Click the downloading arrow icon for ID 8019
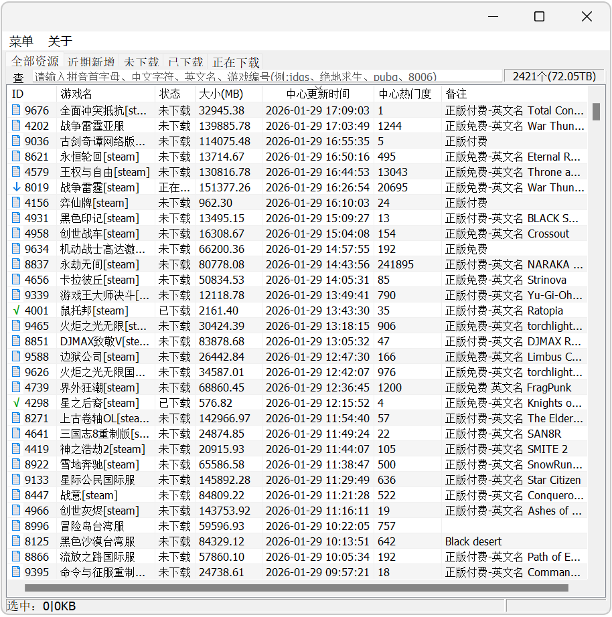The height and width of the screenshot is (617, 612). 16,187
